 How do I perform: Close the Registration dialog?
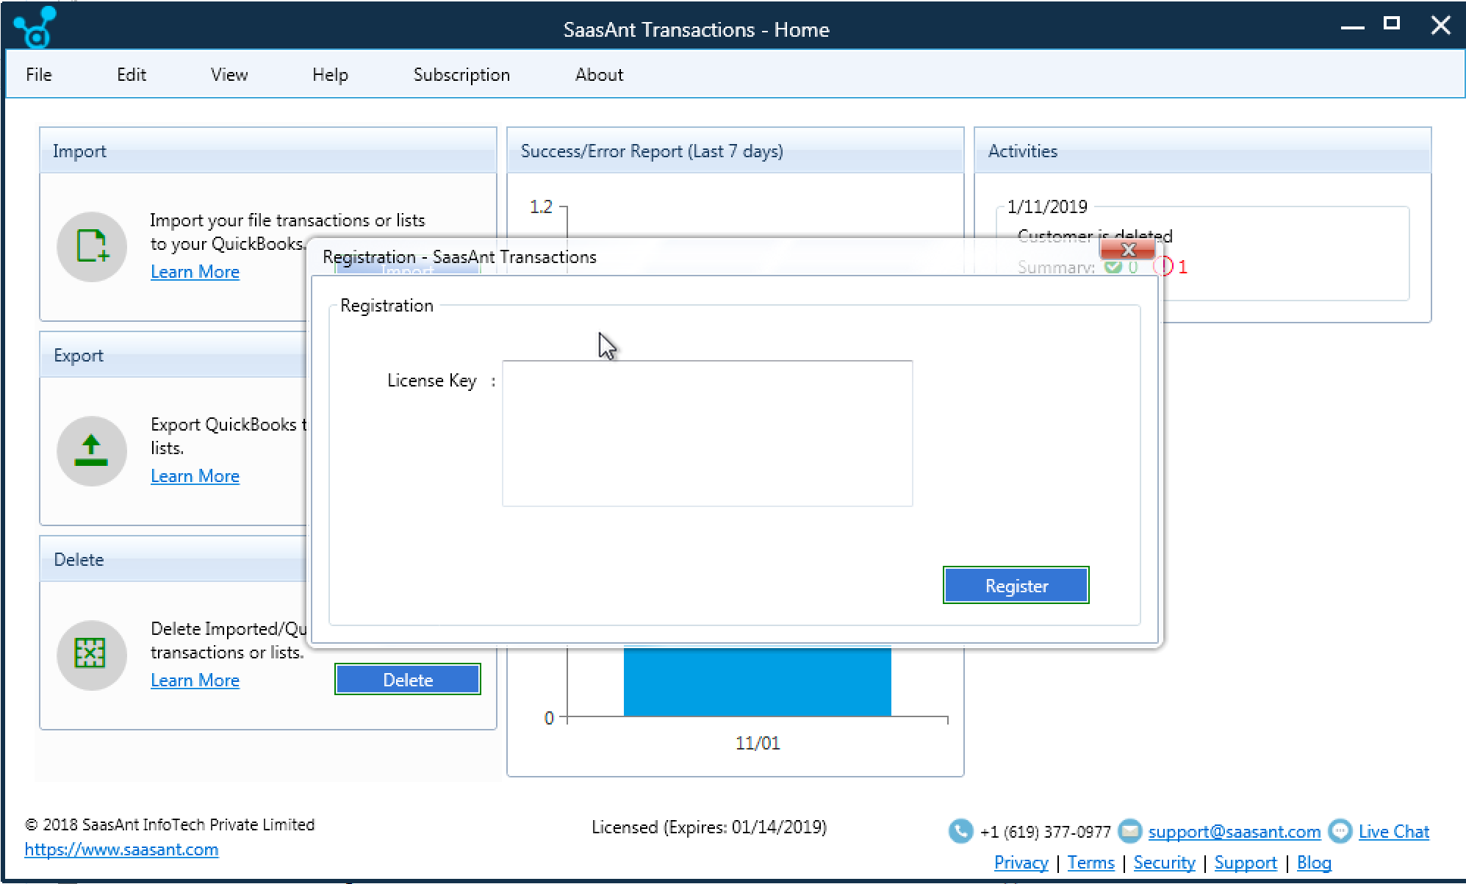(1129, 250)
